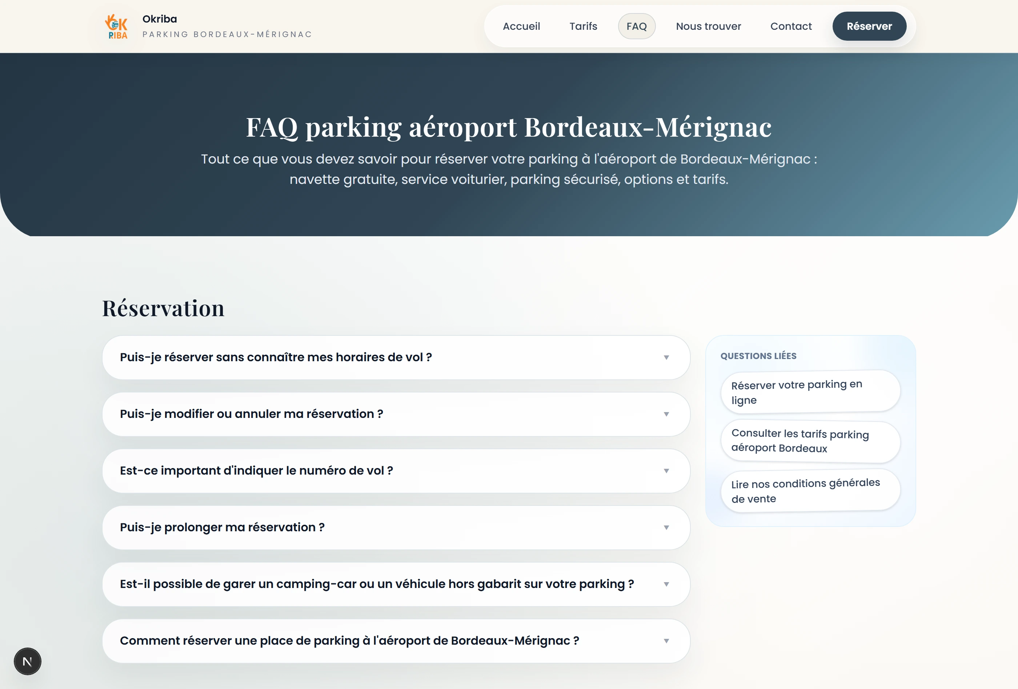Image resolution: width=1018 pixels, height=689 pixels.
Task: Expand arrow for Comment réserver une place question
Action: (666, 641)
